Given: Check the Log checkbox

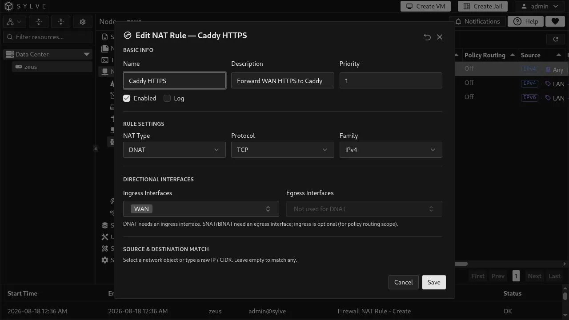Looking at the screenshot, I should (167, 98).
